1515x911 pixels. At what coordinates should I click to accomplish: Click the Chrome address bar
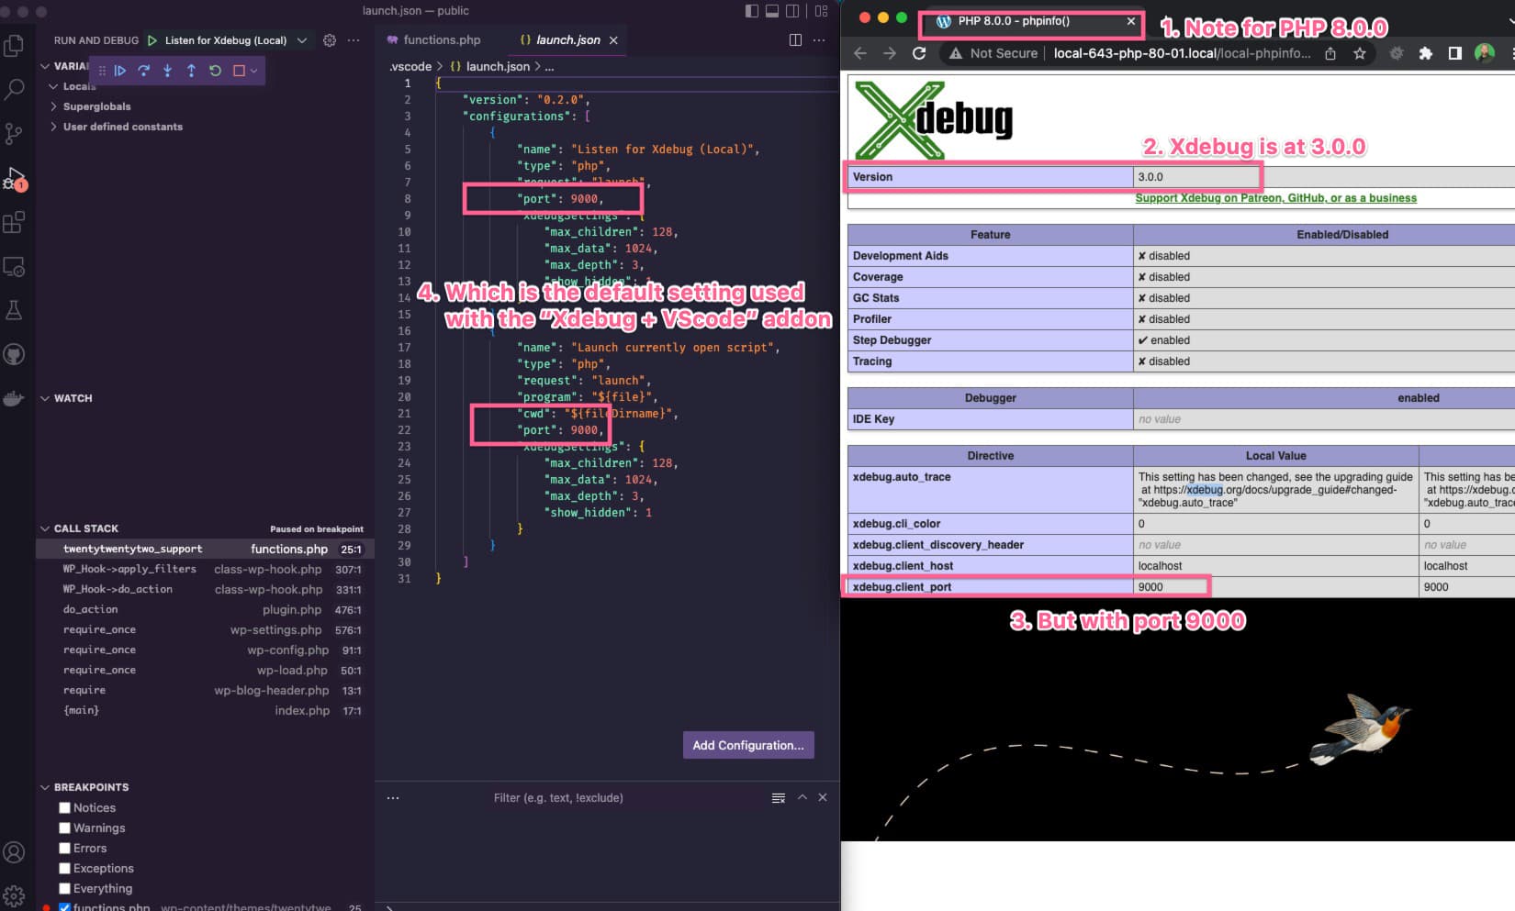coord(1181,53)
